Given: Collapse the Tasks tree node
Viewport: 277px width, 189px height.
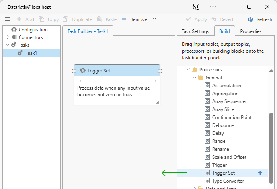Looking at the screenshot, I should click(8, 45).
